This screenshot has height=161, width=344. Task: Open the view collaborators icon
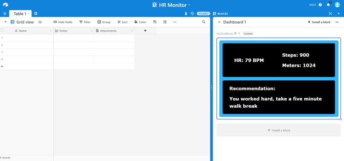pyautogui.click(x=40, y=22)
